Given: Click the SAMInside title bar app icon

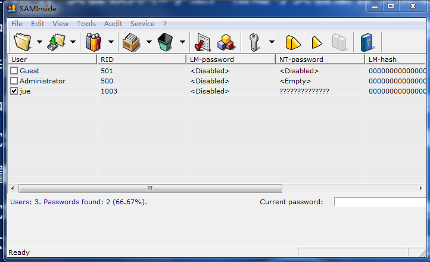Looking at the screenshot, I should 12,9.
